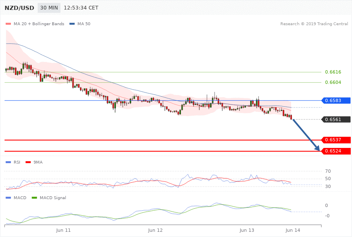Click the Jun 14 date axis label
The image size is (352, 238).
[292, 231]
